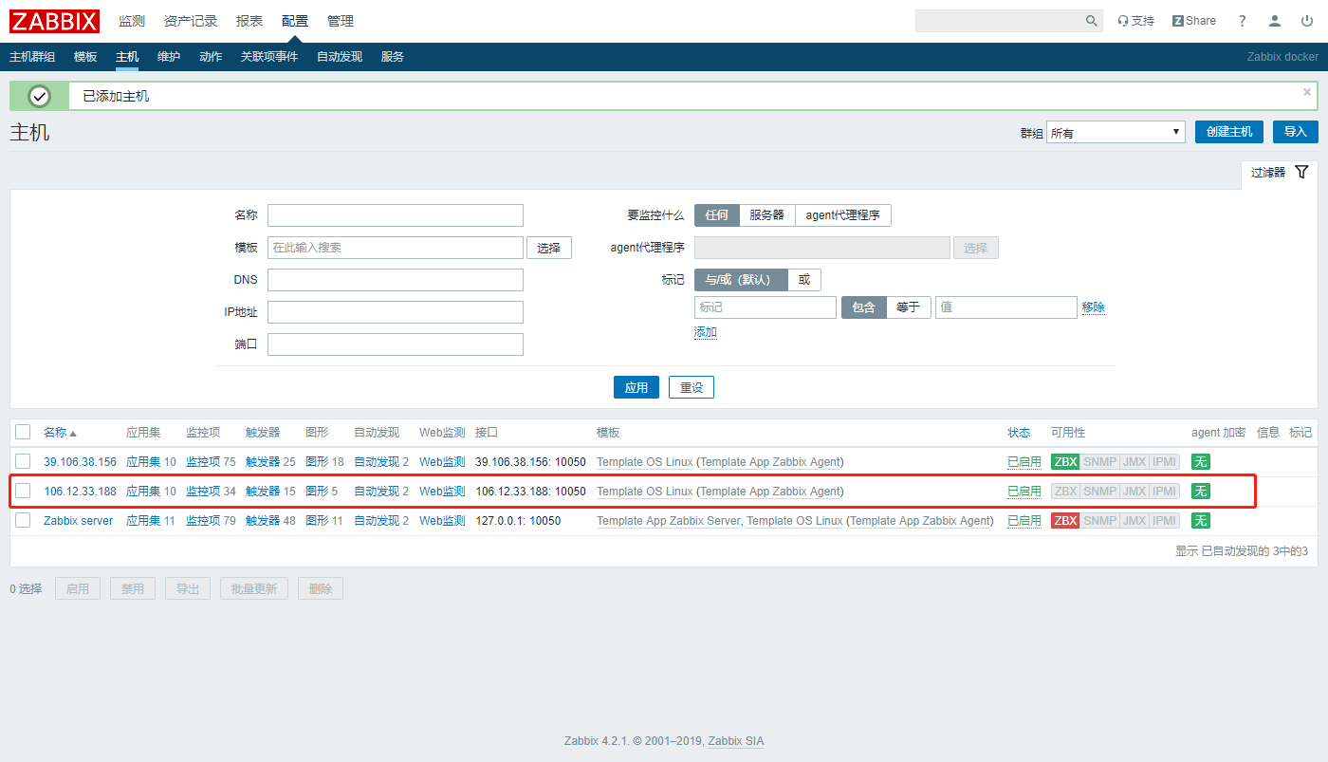Click 导入 button
Image resolution: width=1328 pixels, height=762 pixels.
point(1296,132)
